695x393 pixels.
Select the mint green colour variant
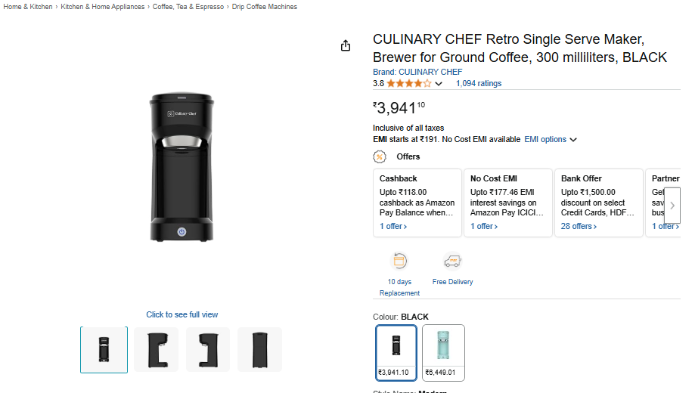(443, 352)
